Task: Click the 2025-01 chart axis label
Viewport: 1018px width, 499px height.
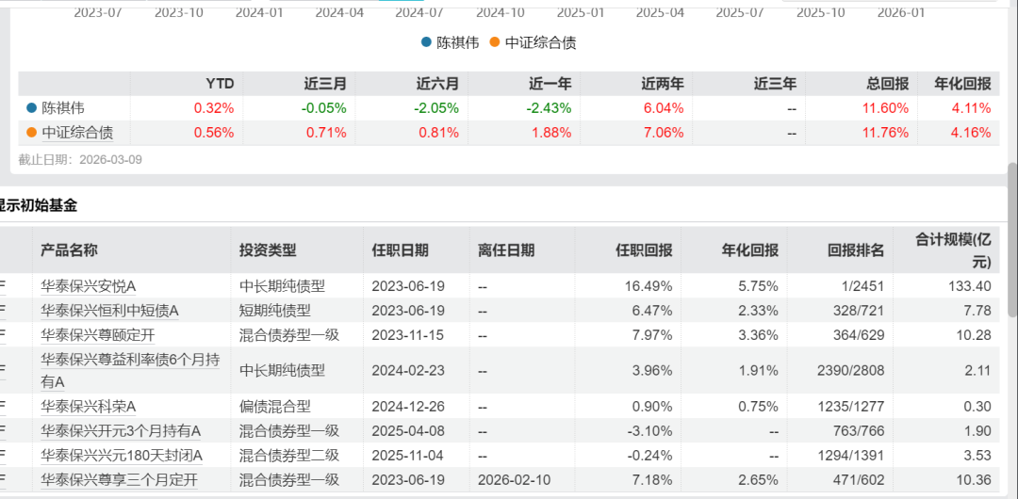Action: (x=581, y=12)
